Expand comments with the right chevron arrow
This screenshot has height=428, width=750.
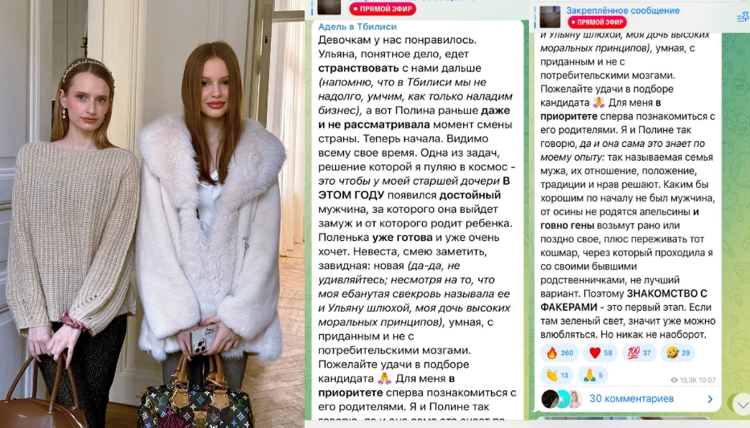[x=710, y=399]
